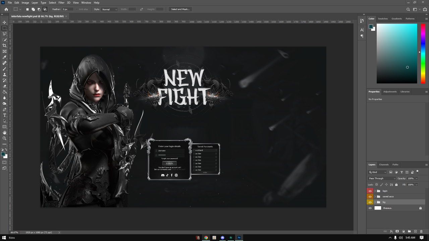The width and height of the screenshot is (429, 241).
Task: Toggle visibility of theseus. layer
Action: [x=370, y=208]
